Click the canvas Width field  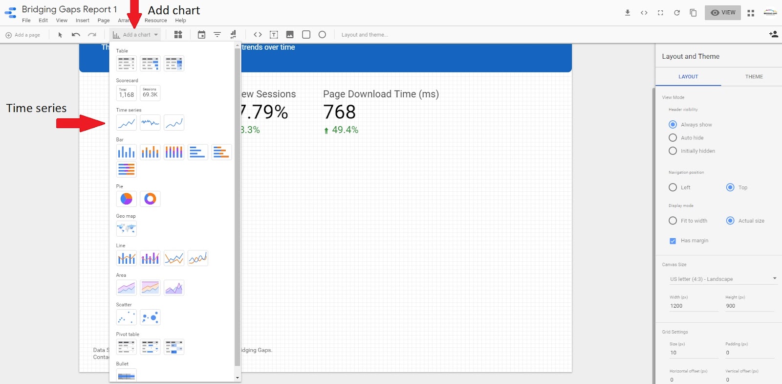tap(694, 306)
